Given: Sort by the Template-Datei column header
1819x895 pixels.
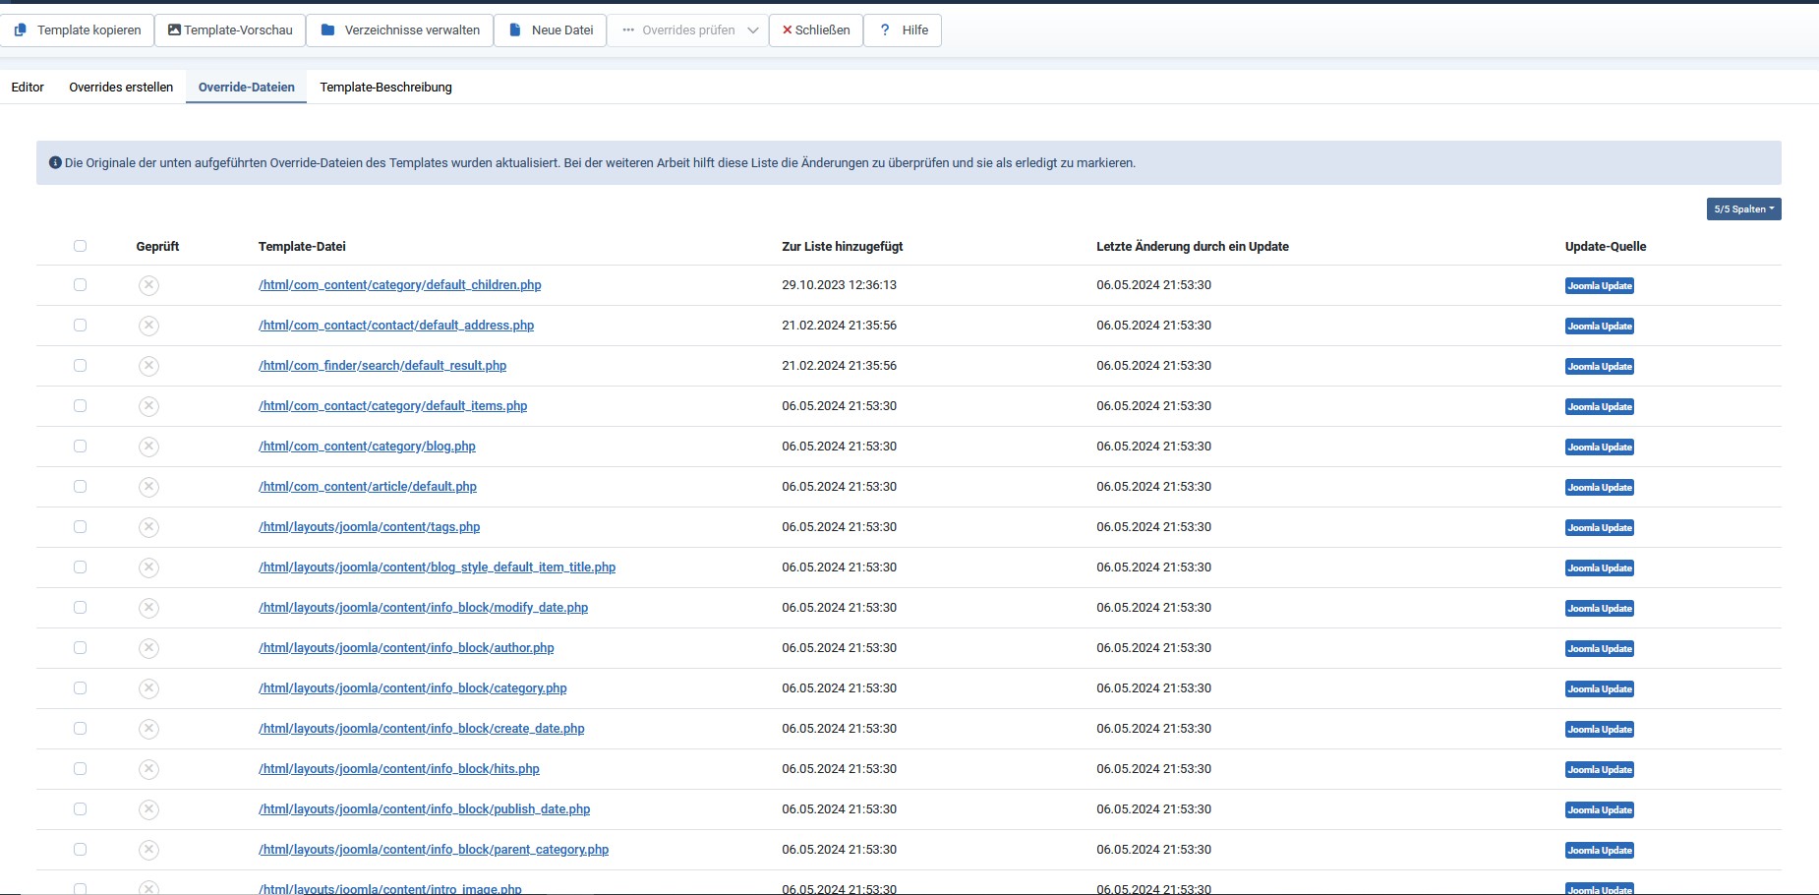Looking at the screenshot, I should click(302, 247).
